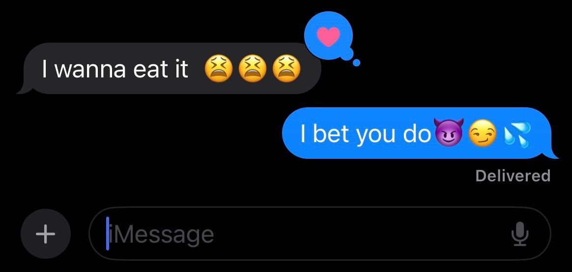This screenshot has width=572, height=272.
Task: Click the sweat droplets emoji
Action: (x=516, y=133)
